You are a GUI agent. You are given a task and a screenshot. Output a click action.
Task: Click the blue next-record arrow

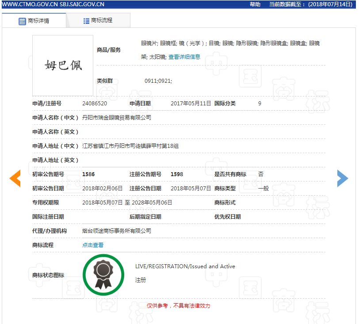343,178
